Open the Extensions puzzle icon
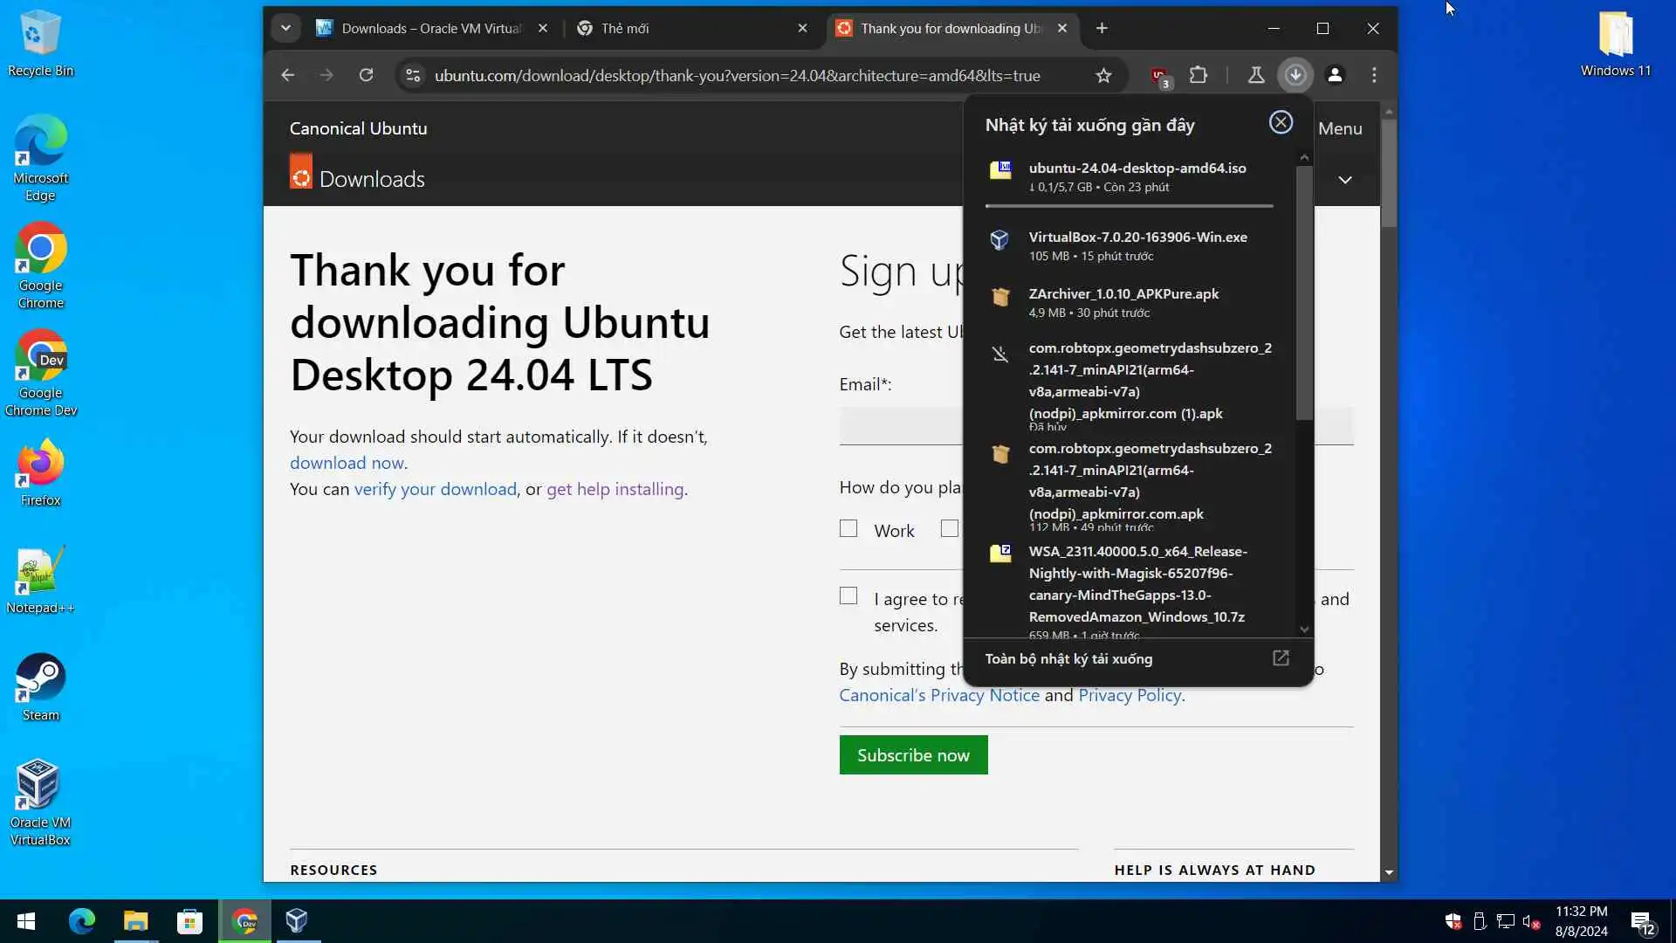The width and height of the screenshot is (1676, 943). (1199, 75)
